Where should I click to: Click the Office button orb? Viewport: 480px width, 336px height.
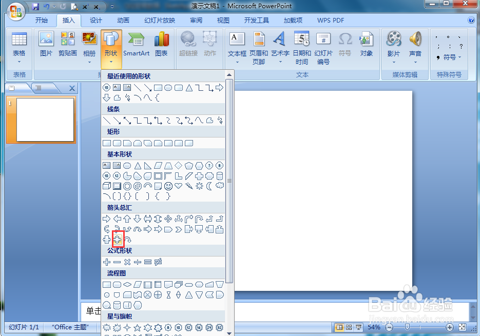(x=16, y=12)
